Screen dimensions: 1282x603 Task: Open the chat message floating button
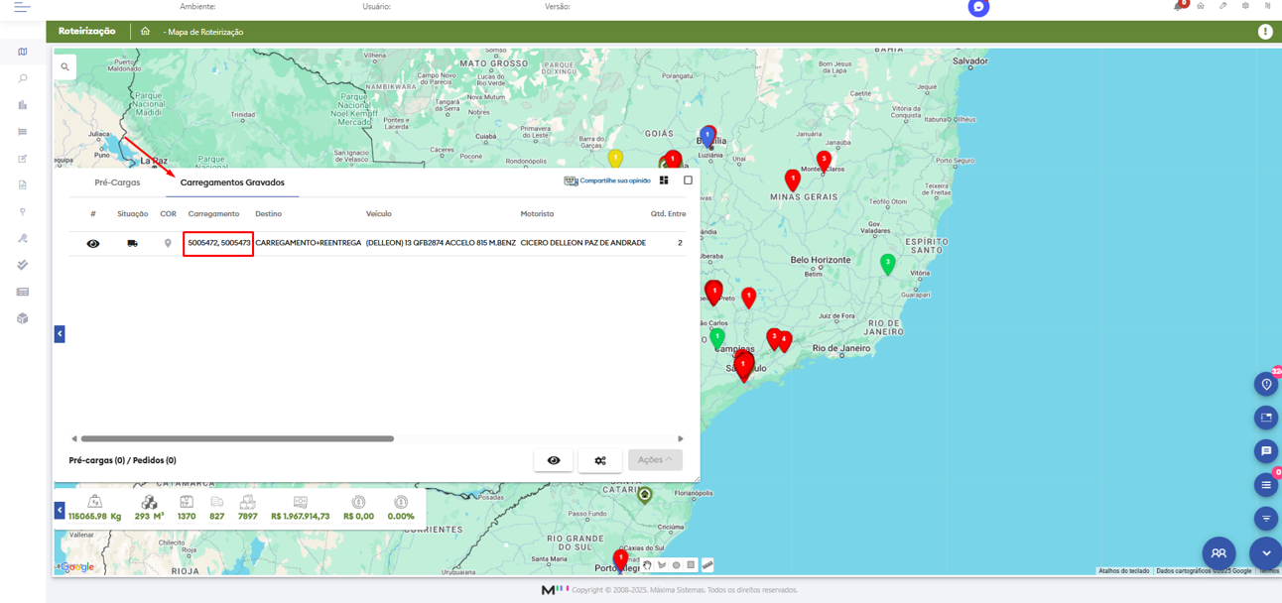point(1265,451)
